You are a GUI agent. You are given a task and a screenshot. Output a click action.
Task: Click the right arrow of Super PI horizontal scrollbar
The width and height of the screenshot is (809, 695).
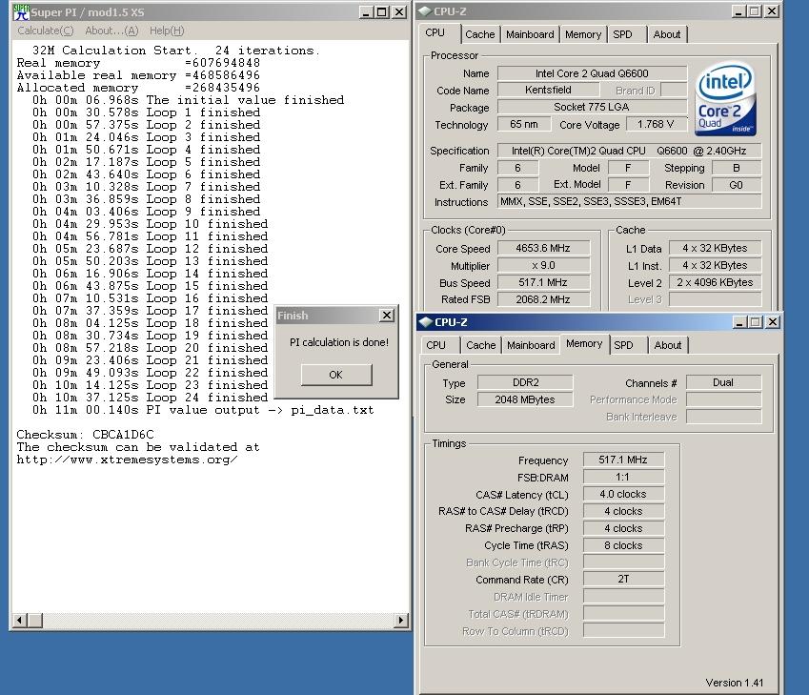click(x=401, y=620)
